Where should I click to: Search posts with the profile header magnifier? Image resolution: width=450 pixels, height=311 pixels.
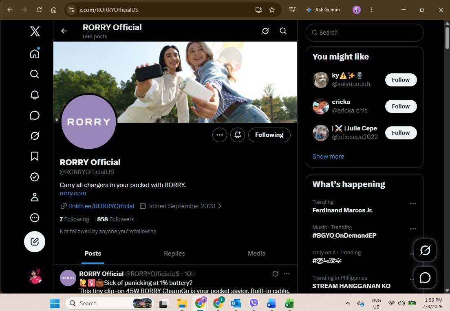click(x=283, y=31)
